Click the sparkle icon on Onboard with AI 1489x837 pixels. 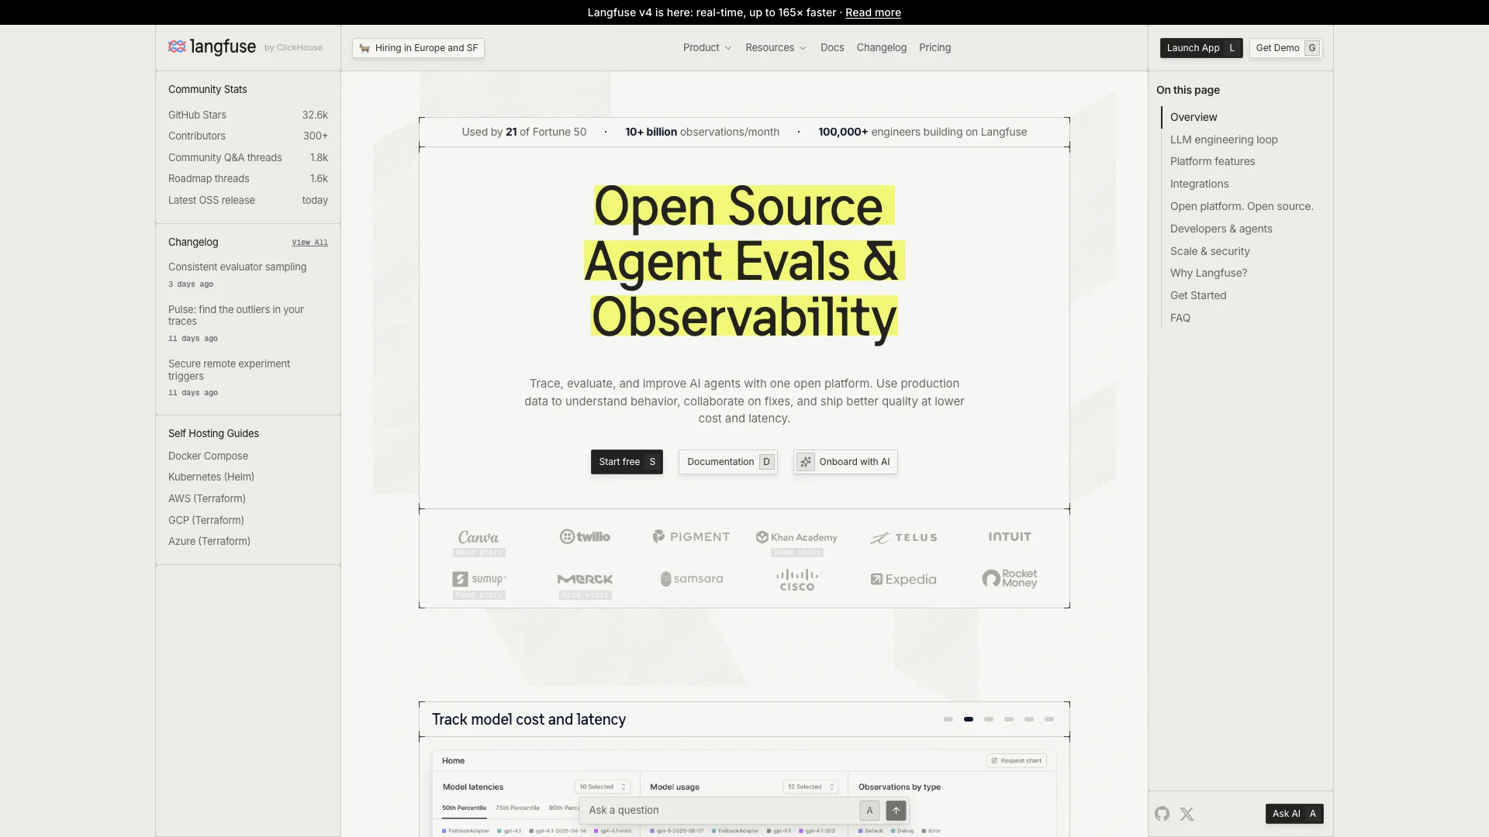point(806,462)
